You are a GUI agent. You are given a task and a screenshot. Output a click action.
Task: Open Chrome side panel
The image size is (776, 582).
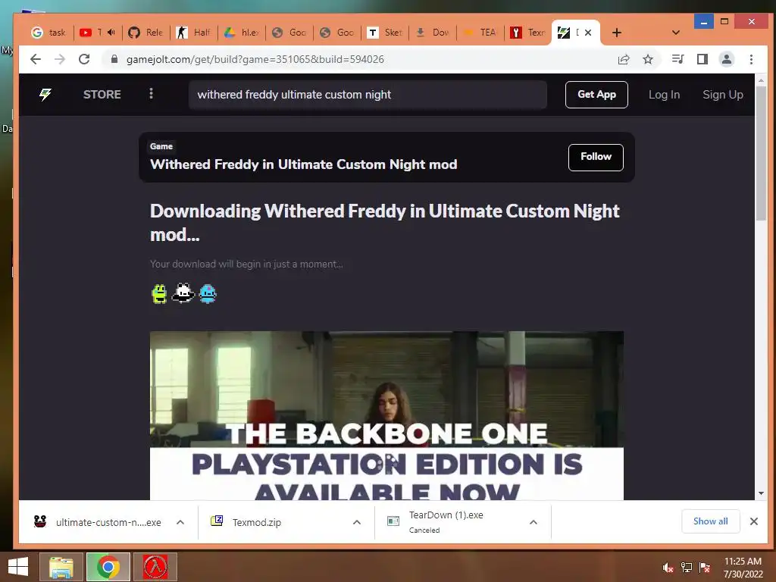coord(702,59)
